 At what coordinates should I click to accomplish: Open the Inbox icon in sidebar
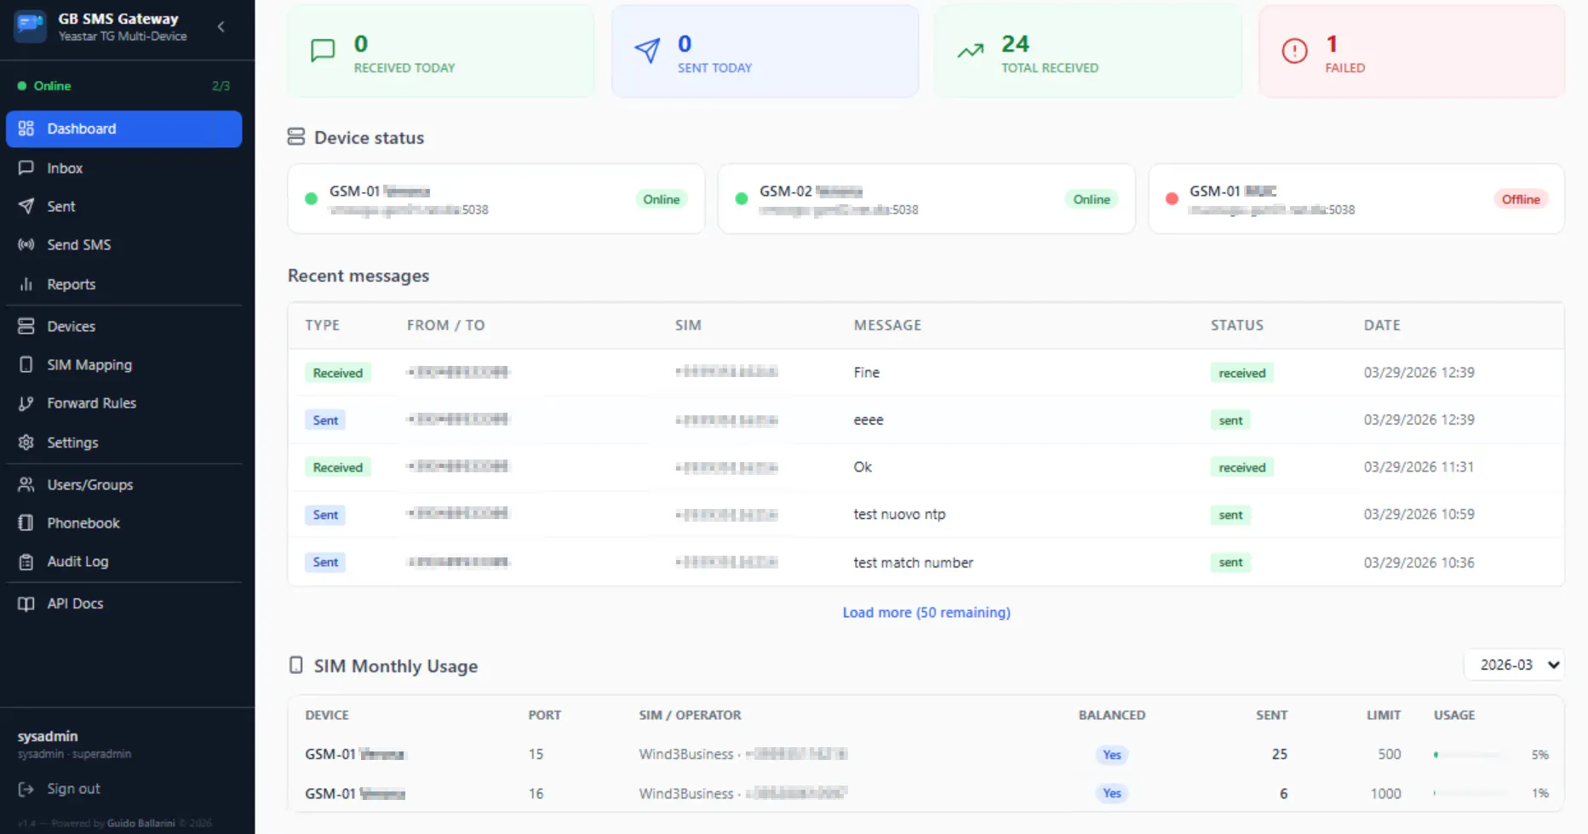(26, 168)
